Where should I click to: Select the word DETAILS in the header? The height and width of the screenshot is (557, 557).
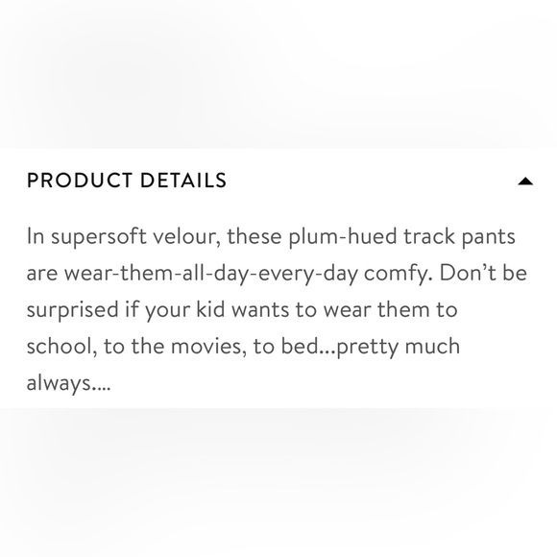[x=183, y=181]
